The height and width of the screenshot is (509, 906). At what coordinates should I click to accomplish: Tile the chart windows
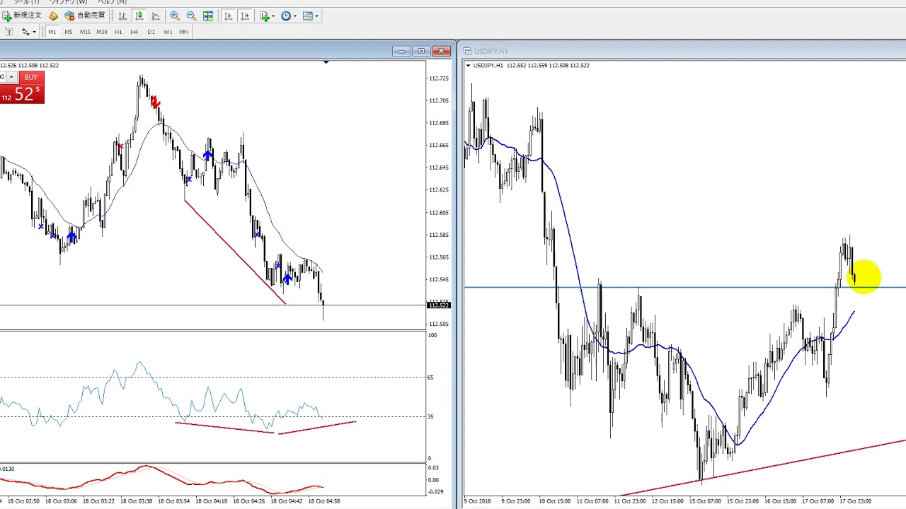click(208, 16)
